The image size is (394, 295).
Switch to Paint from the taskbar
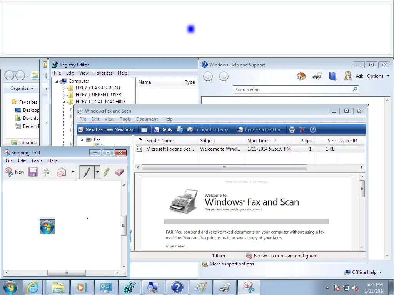tap(201, 287)
